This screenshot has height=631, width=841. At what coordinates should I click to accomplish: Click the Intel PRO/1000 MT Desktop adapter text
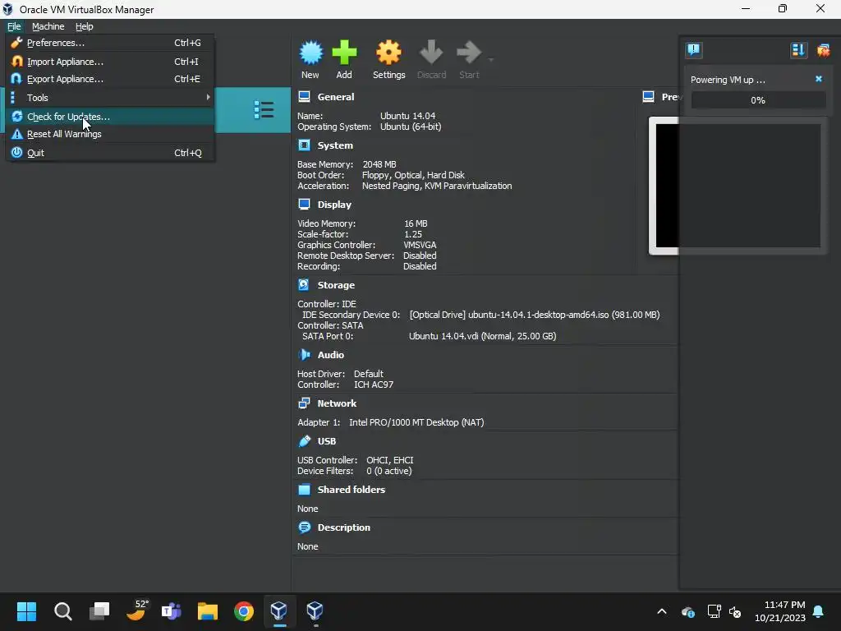tap(416, 421)
